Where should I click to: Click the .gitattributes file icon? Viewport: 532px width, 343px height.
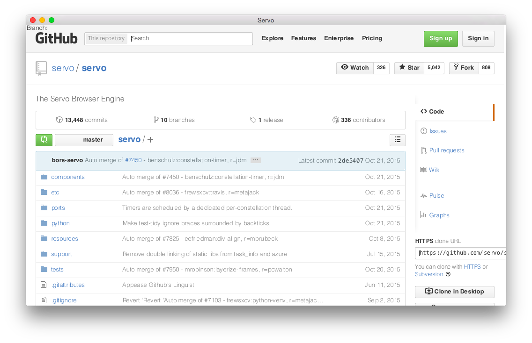44,285
